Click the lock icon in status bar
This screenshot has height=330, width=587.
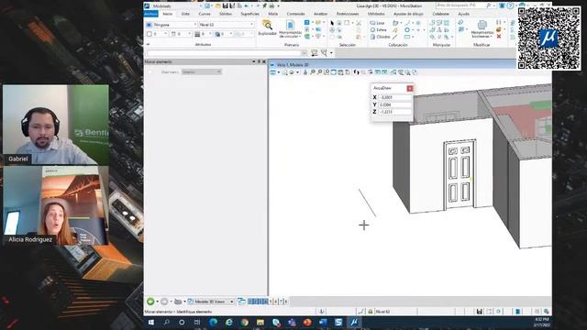tap(371, 312)
